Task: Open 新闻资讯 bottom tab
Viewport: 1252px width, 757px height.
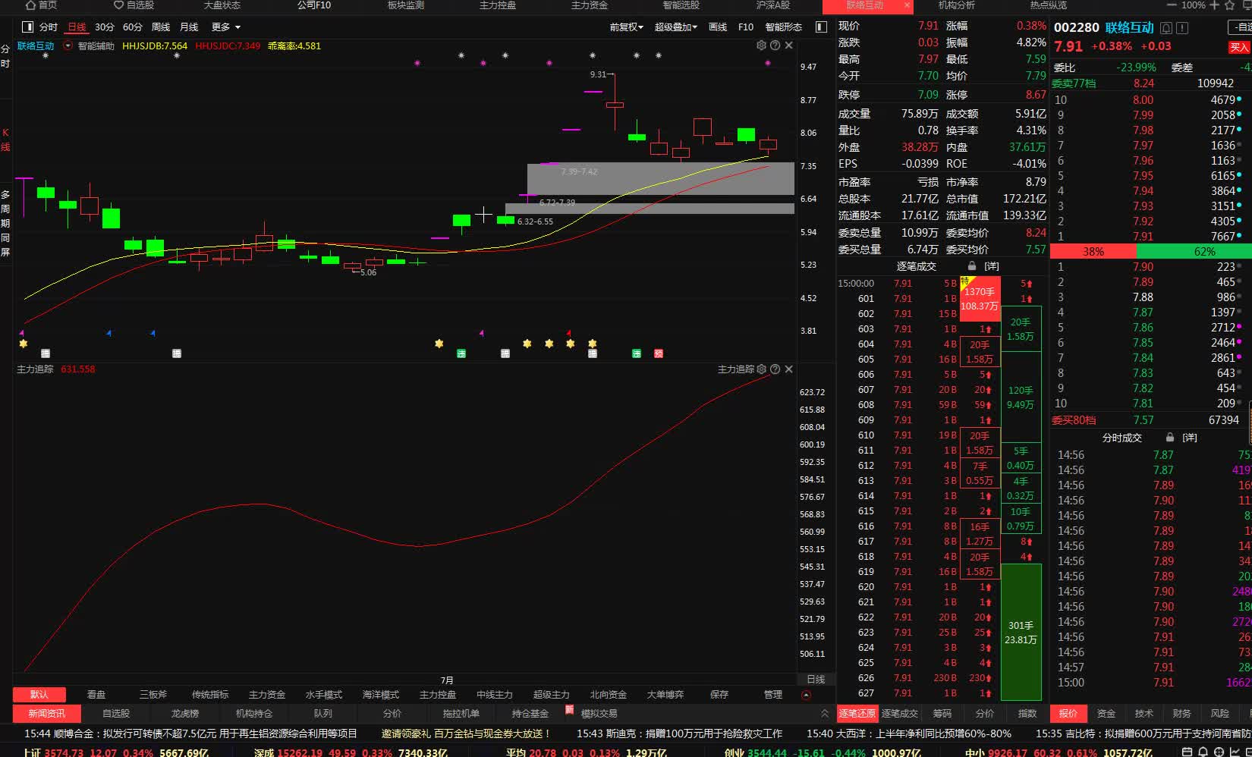Action: click(x=47, y=714)
